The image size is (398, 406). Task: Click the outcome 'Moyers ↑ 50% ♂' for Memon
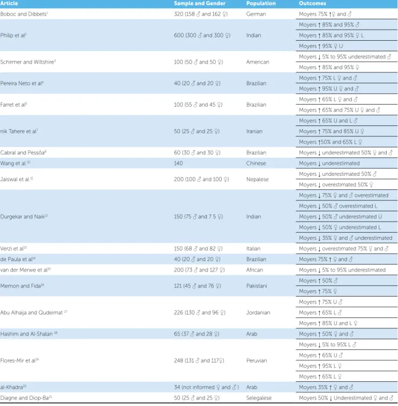[x=318, y=280]
